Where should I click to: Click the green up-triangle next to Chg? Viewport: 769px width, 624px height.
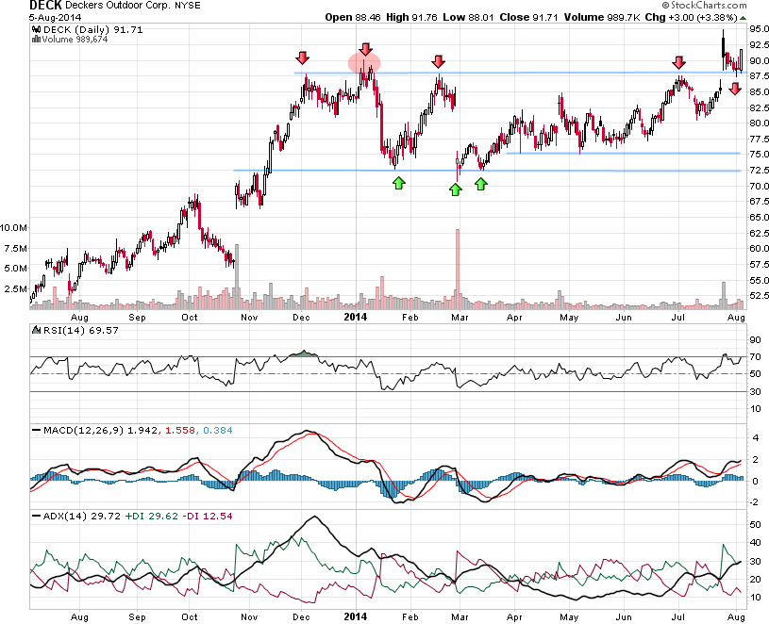pyautogui.click(x=743, y=18)
